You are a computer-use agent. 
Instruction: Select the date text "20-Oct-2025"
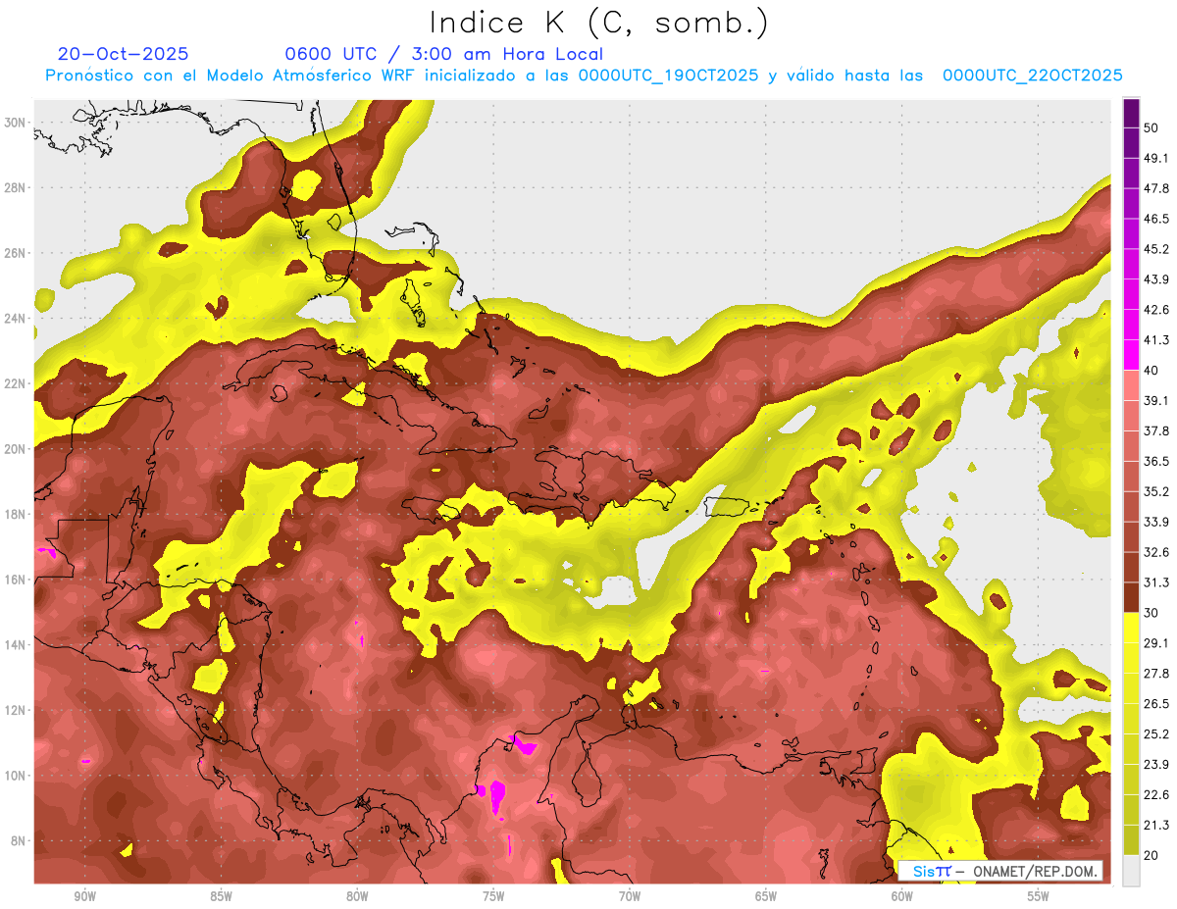pos(124,54)
